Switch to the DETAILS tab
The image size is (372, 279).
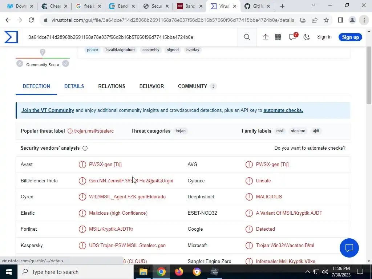pos(74,86)
